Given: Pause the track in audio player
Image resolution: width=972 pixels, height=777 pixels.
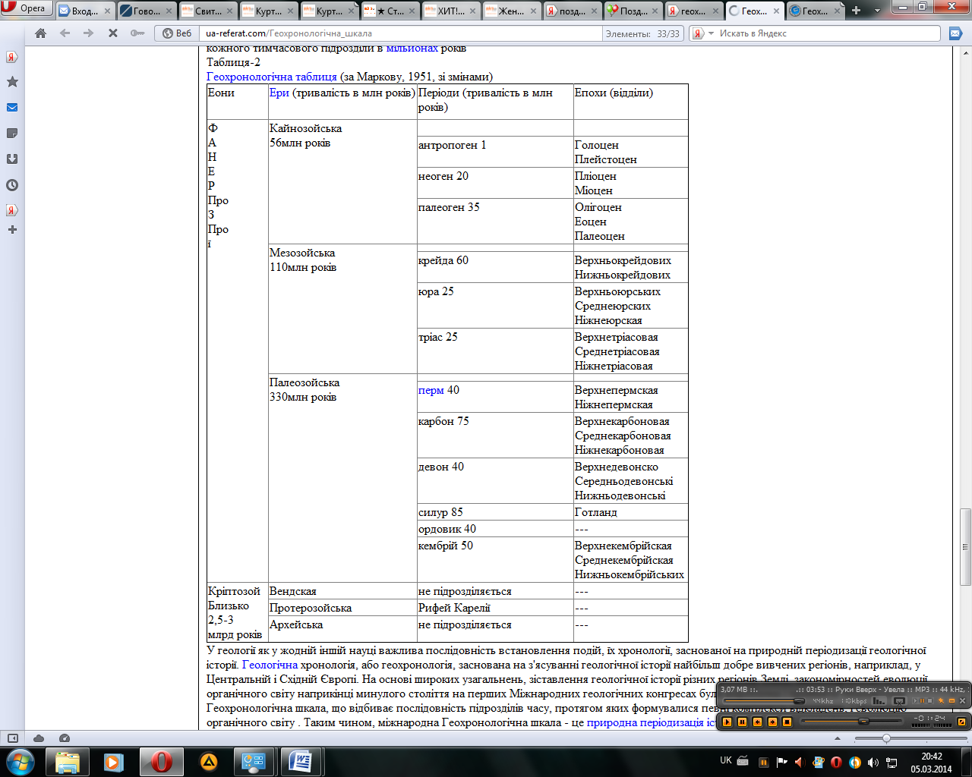Looking at the screenshot, I should pyautogui.click(x=742, y=722).
